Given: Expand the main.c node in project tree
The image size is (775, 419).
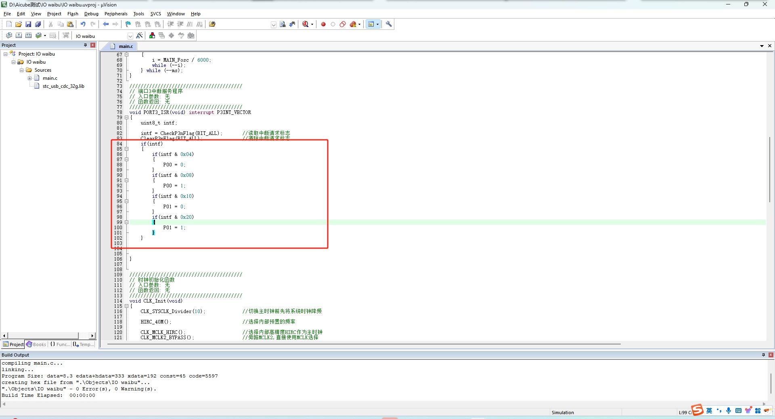Looking at the screenshot, I should (29, 78).
